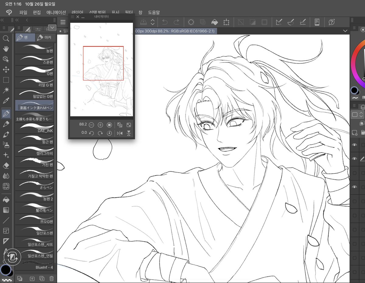The image size is (365, 283).
Task: Select the Hand move tool
Action: (6, 49)
